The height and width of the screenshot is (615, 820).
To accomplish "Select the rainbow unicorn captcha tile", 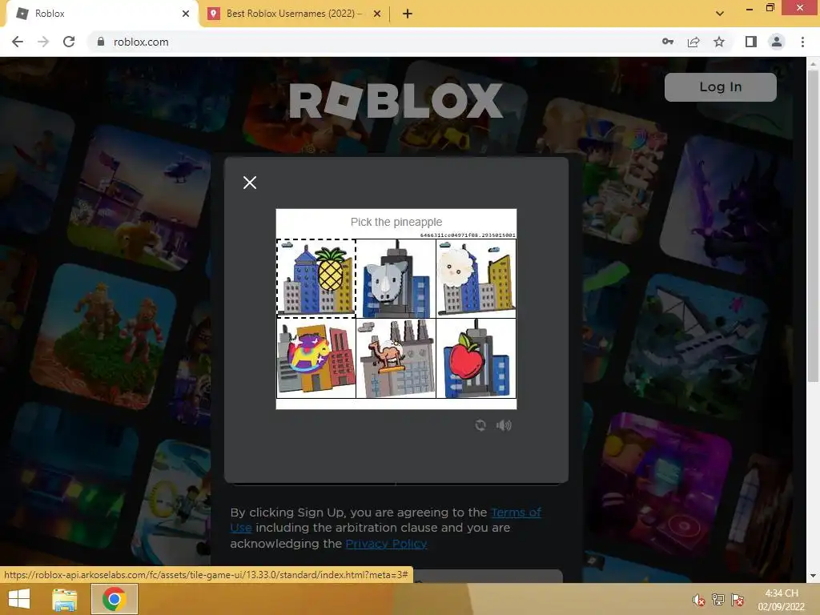I will coord(316,358).
